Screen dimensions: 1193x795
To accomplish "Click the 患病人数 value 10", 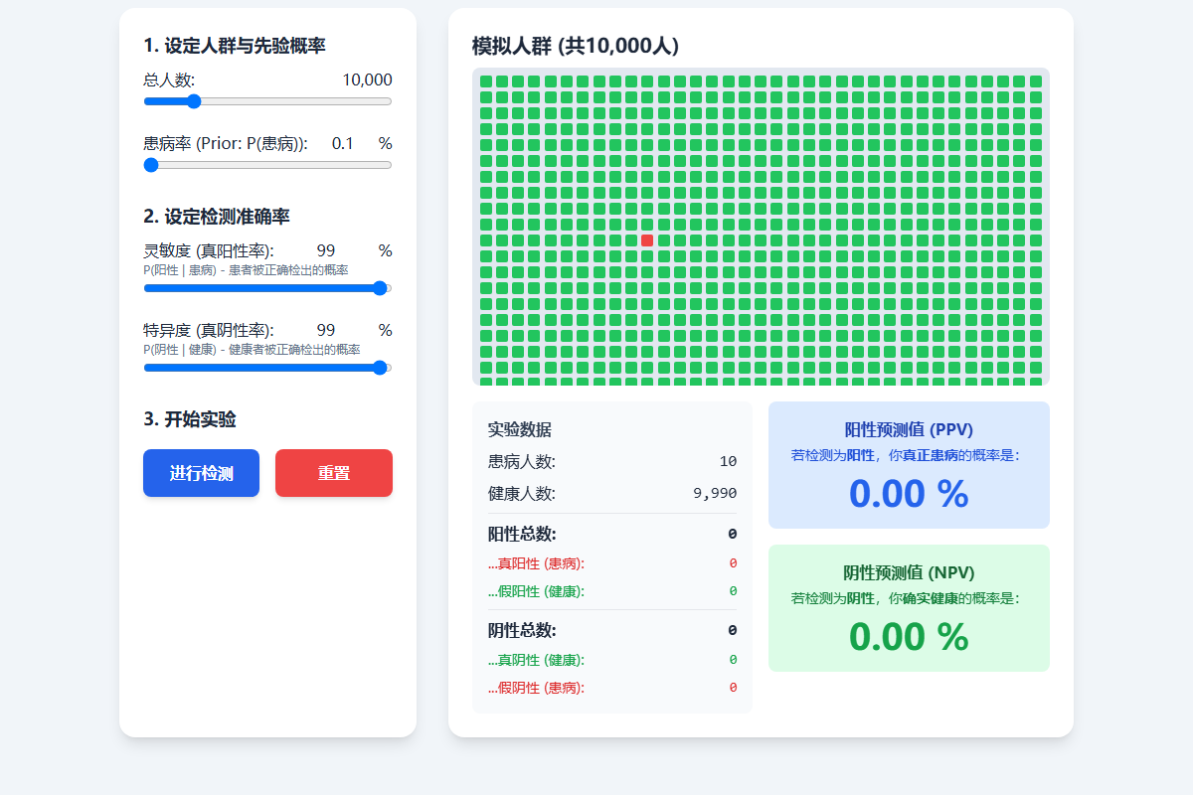I will (x=728, y=462).
